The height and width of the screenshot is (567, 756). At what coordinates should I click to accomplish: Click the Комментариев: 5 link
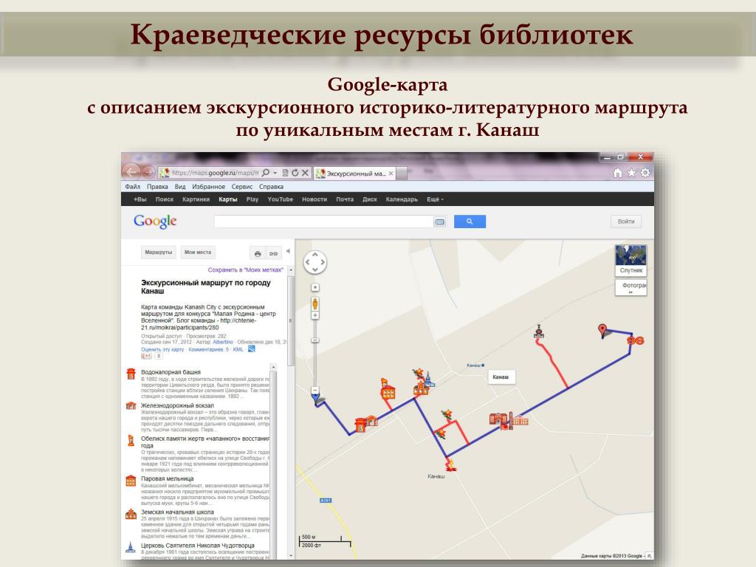(209, 349)
